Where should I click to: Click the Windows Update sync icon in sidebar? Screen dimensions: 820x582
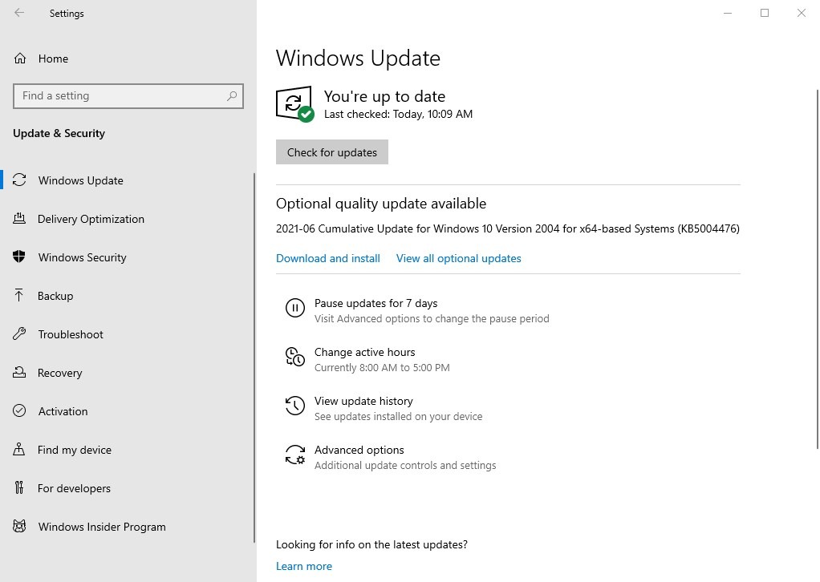[19, 180]
